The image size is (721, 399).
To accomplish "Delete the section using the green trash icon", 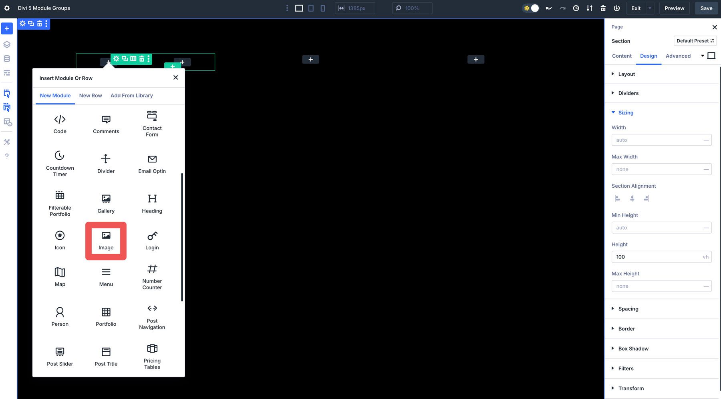I will (x=141, y=58).
